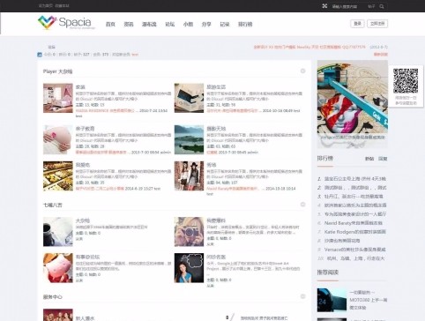Open the 首页 nav item
The image size is (425, 321).
(x=110, y=25)
